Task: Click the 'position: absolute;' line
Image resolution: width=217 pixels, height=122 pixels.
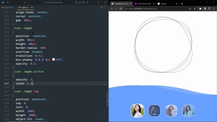Action: point(31,99)
